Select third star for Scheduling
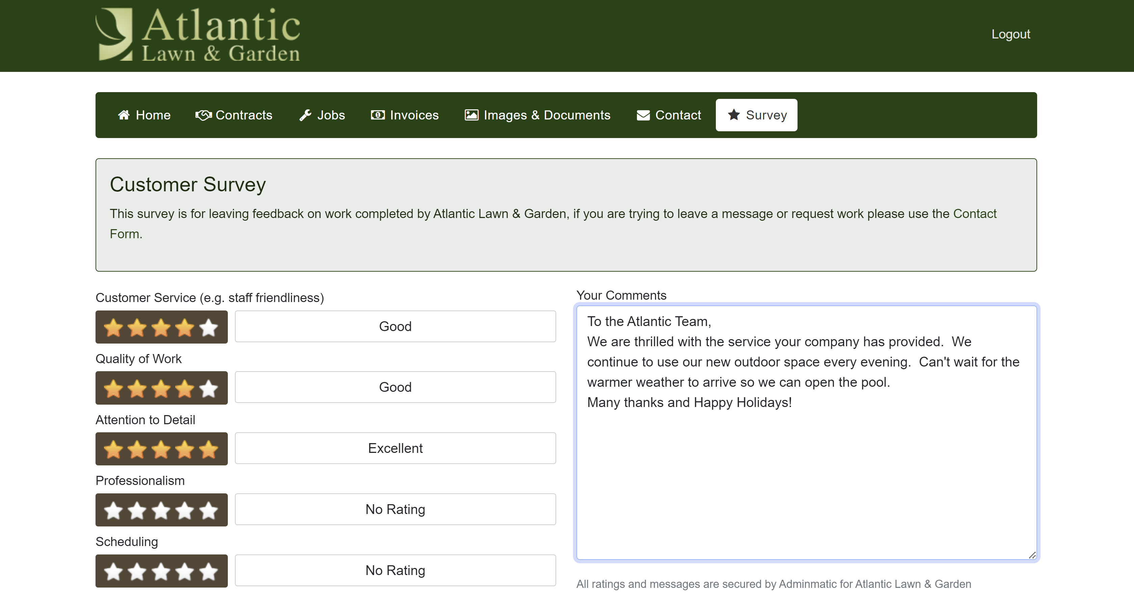This screenshot has width=1134, height=598. 161,572
